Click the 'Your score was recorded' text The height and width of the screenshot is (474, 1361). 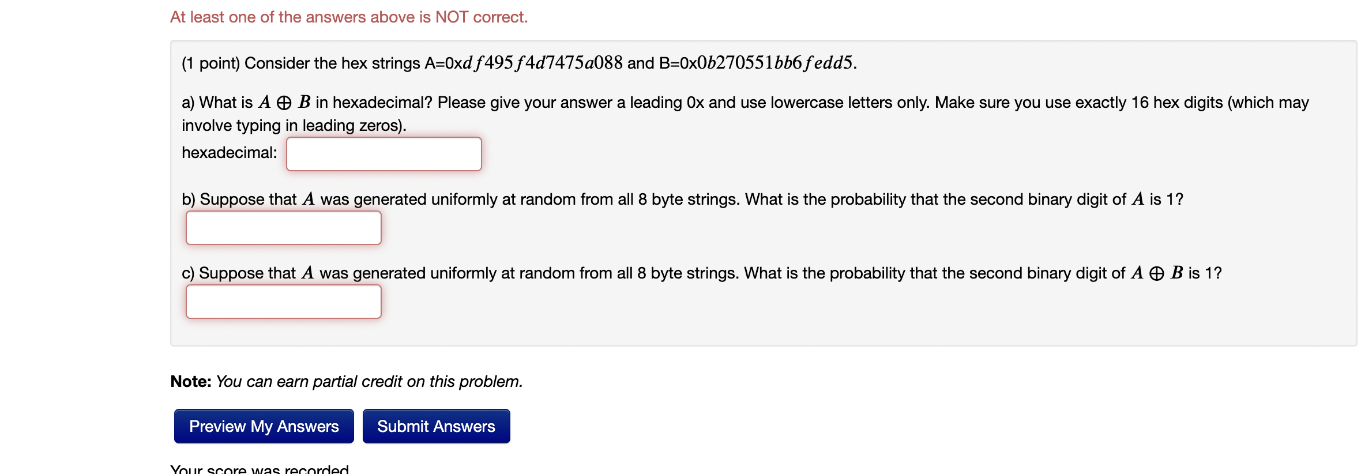258,468
